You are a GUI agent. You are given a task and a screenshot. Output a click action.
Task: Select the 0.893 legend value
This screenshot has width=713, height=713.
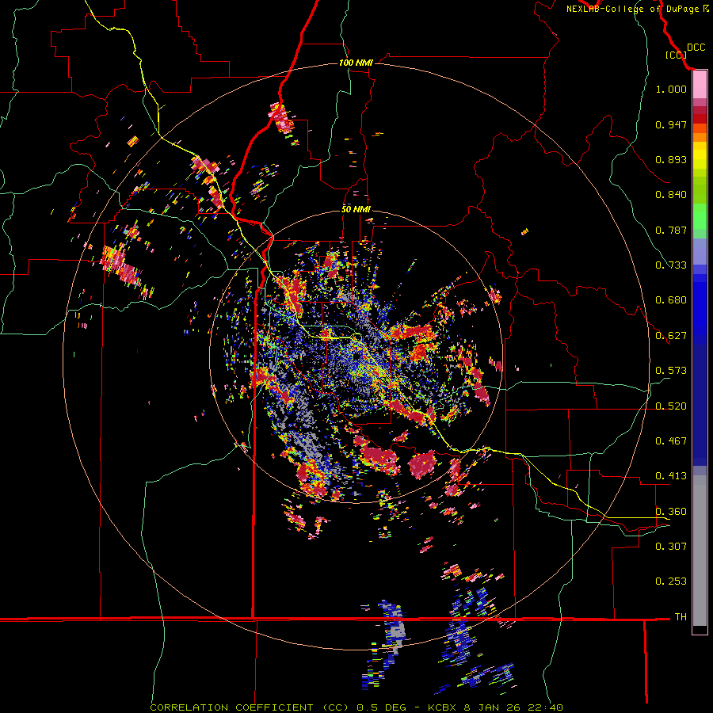[671, 159]
